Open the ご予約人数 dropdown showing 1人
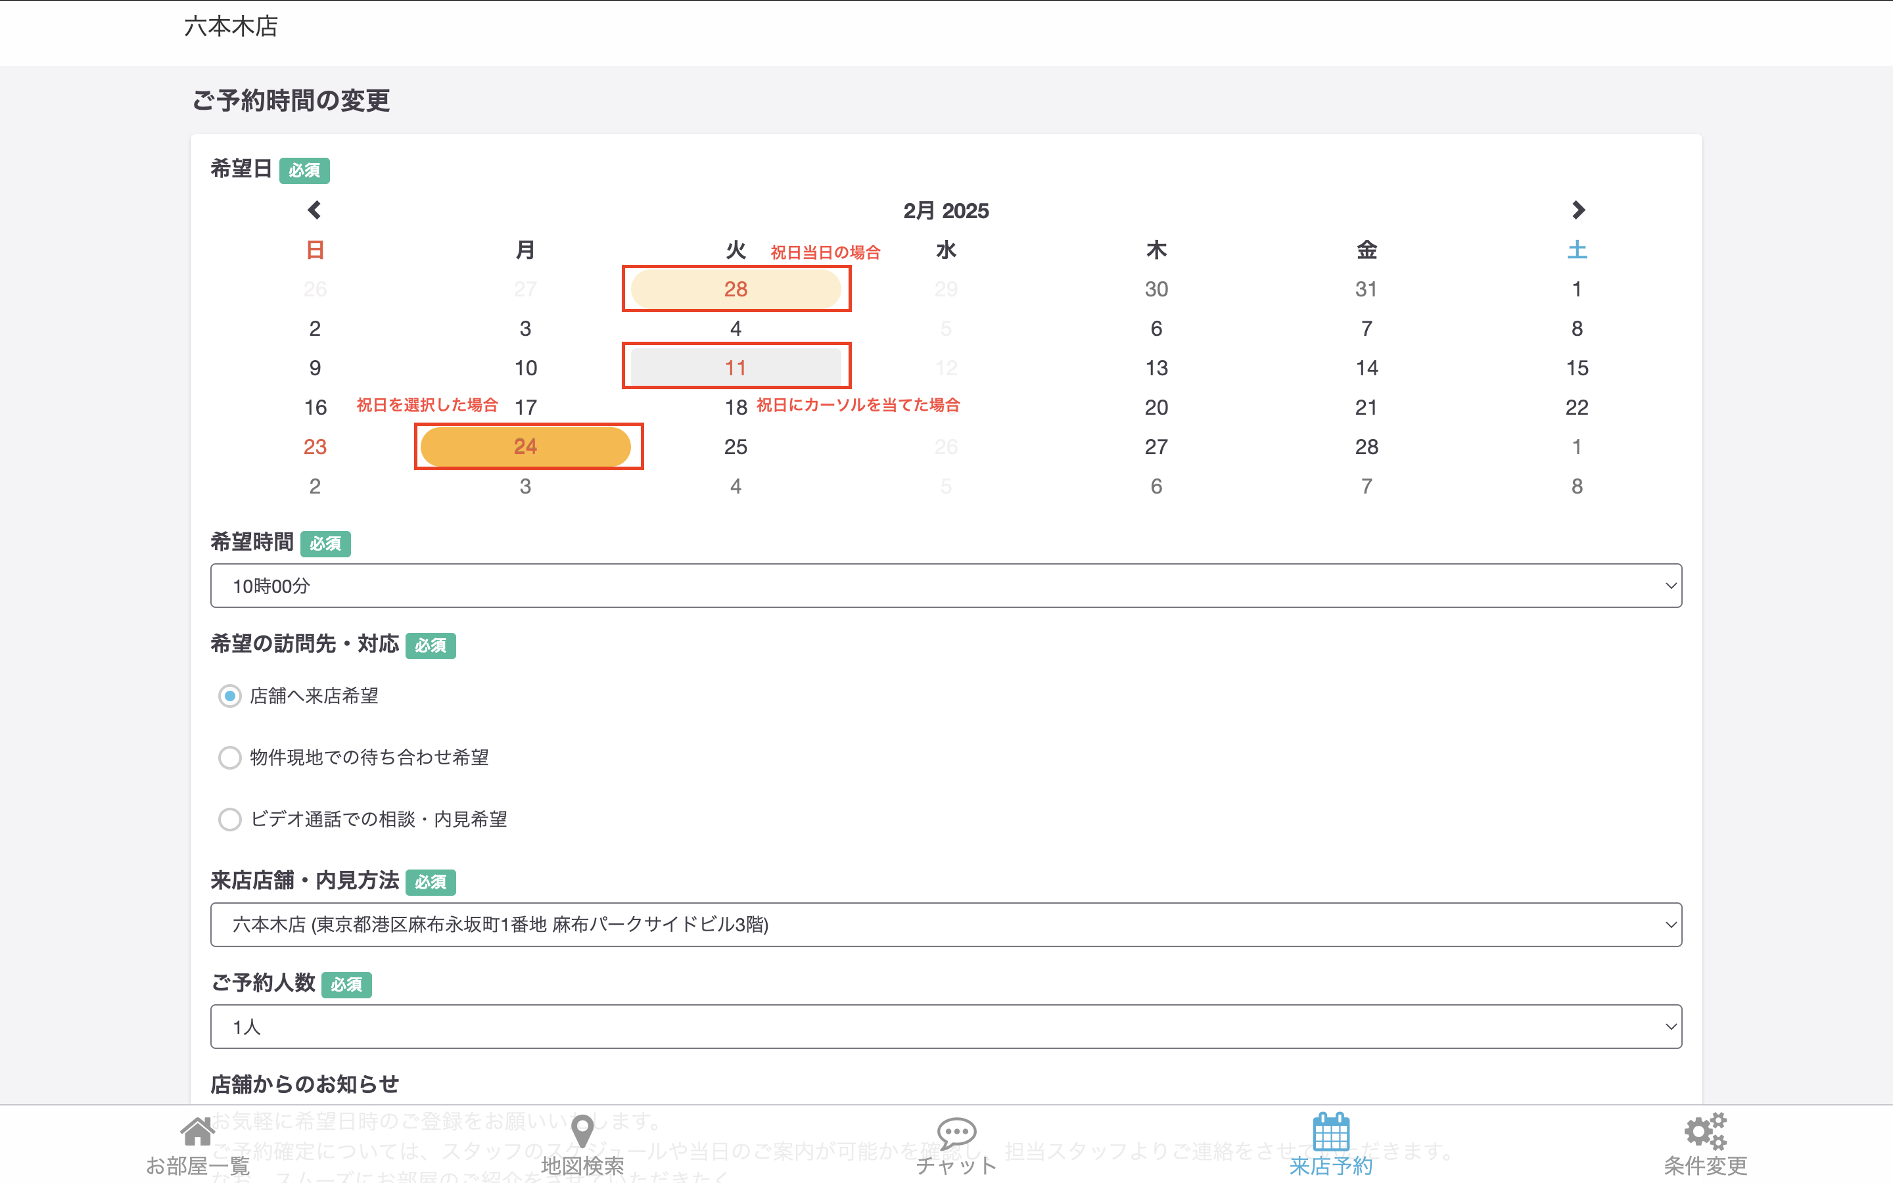The height and width of the screenshot is (1183, 1893). coord(946,1027)
